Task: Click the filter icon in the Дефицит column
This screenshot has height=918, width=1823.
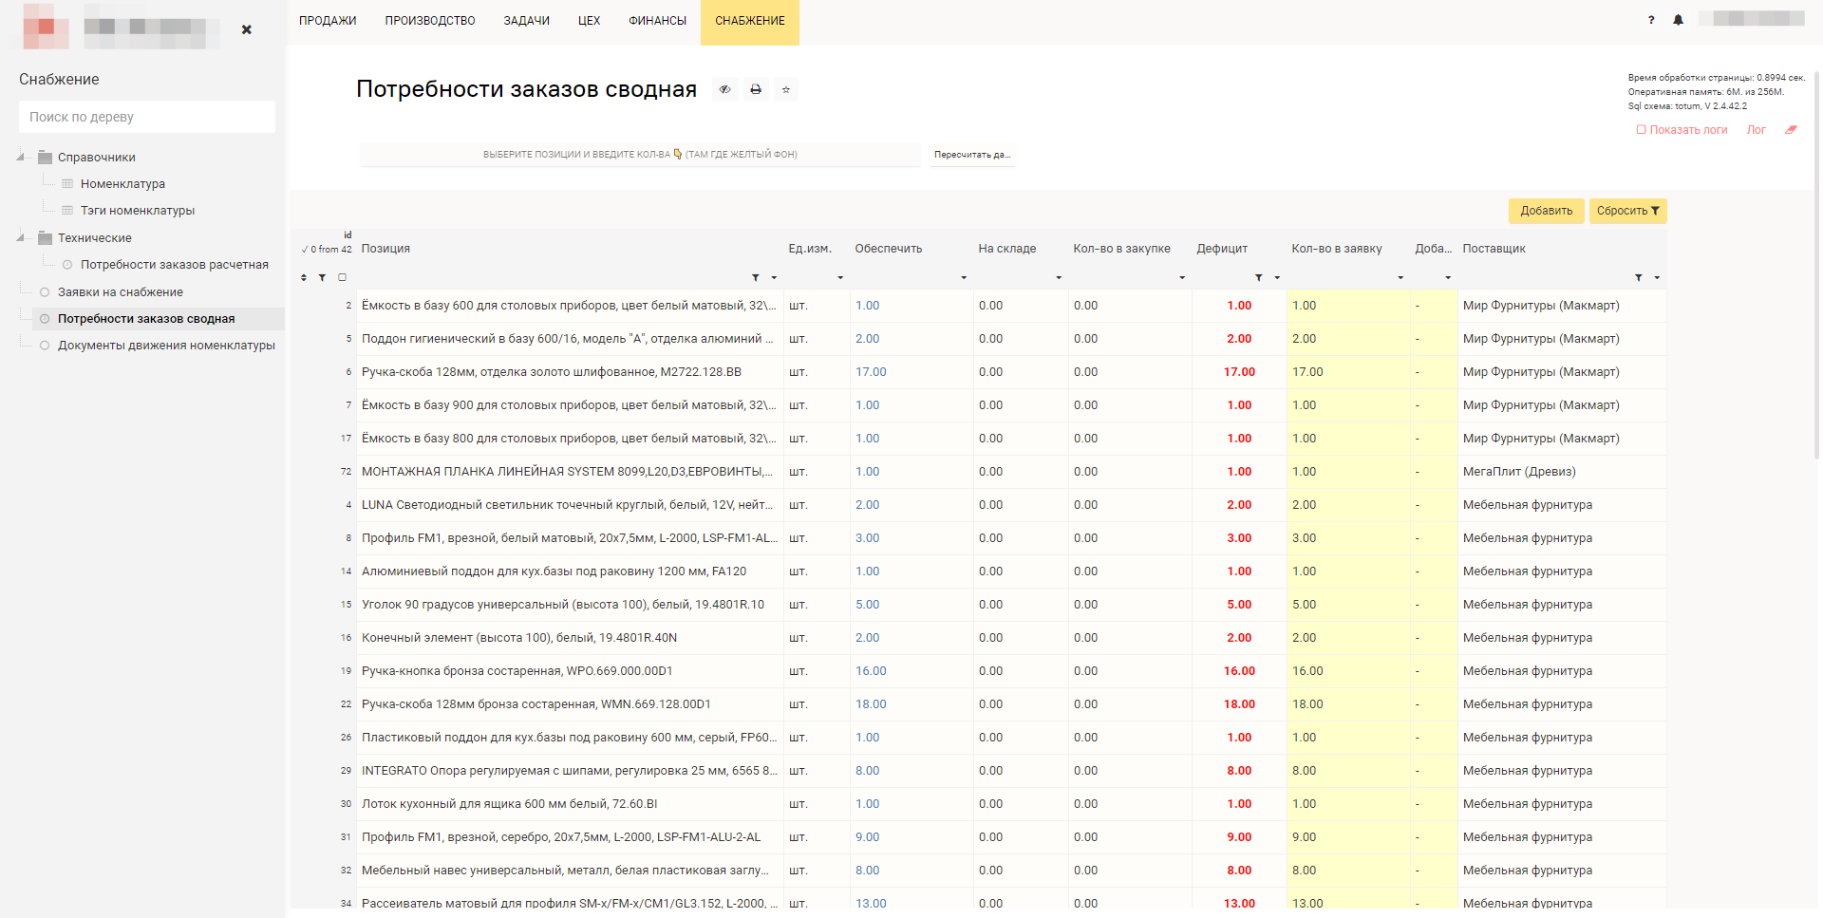Action: point(1259,277)
